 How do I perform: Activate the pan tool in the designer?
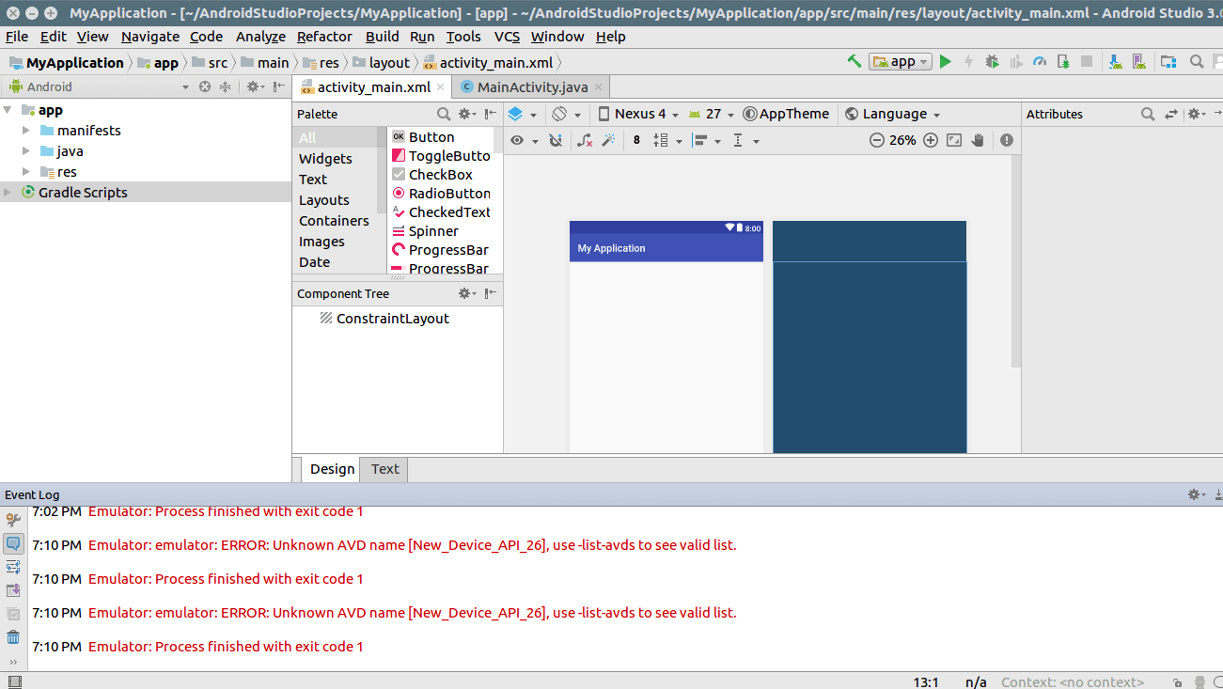point(978,140)
